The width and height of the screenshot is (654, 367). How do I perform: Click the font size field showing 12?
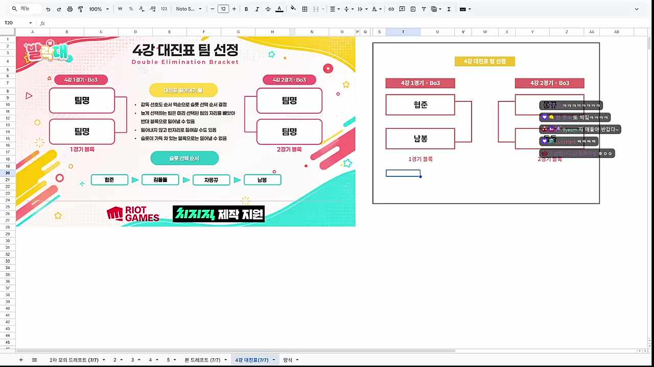tap(223, 9)
